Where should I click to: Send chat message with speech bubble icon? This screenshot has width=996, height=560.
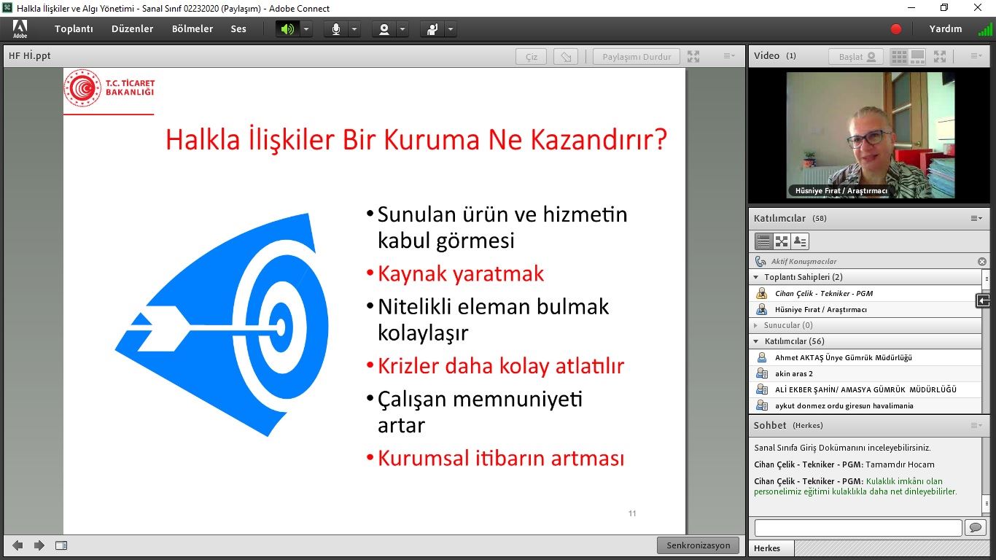click(x=975, y=527)
